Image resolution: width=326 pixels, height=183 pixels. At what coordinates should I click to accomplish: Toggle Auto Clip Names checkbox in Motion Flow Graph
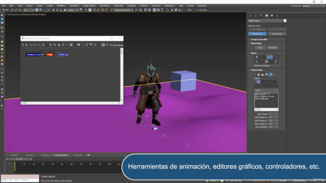(111, 45)
